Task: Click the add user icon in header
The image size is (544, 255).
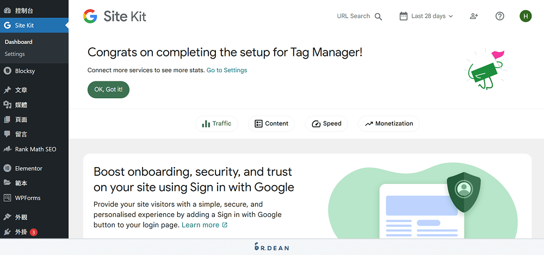Action: click(474, 16)
